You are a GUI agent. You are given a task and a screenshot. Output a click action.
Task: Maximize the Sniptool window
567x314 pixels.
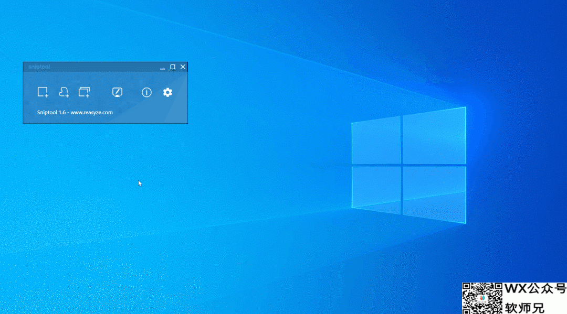(x=173, y=67)
